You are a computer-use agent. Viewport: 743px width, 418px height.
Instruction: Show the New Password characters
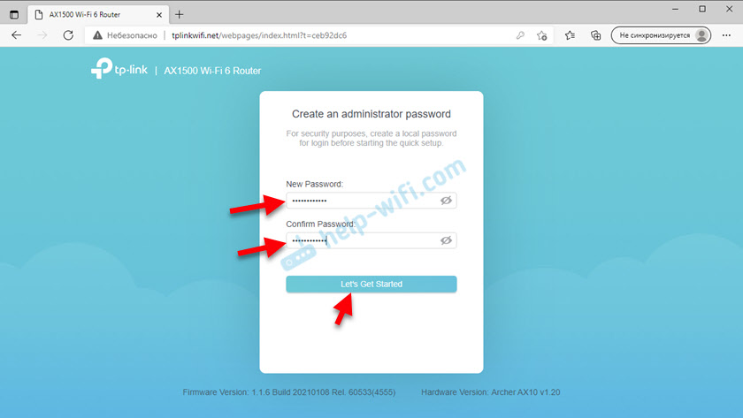(x=446, y=201)
